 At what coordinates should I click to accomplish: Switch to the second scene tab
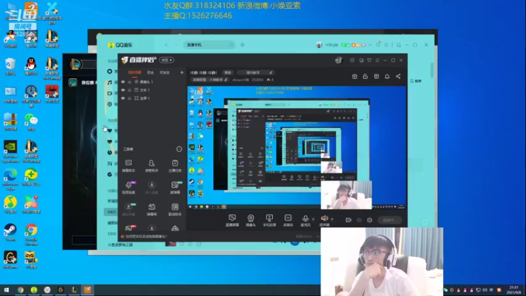point(151,72)
